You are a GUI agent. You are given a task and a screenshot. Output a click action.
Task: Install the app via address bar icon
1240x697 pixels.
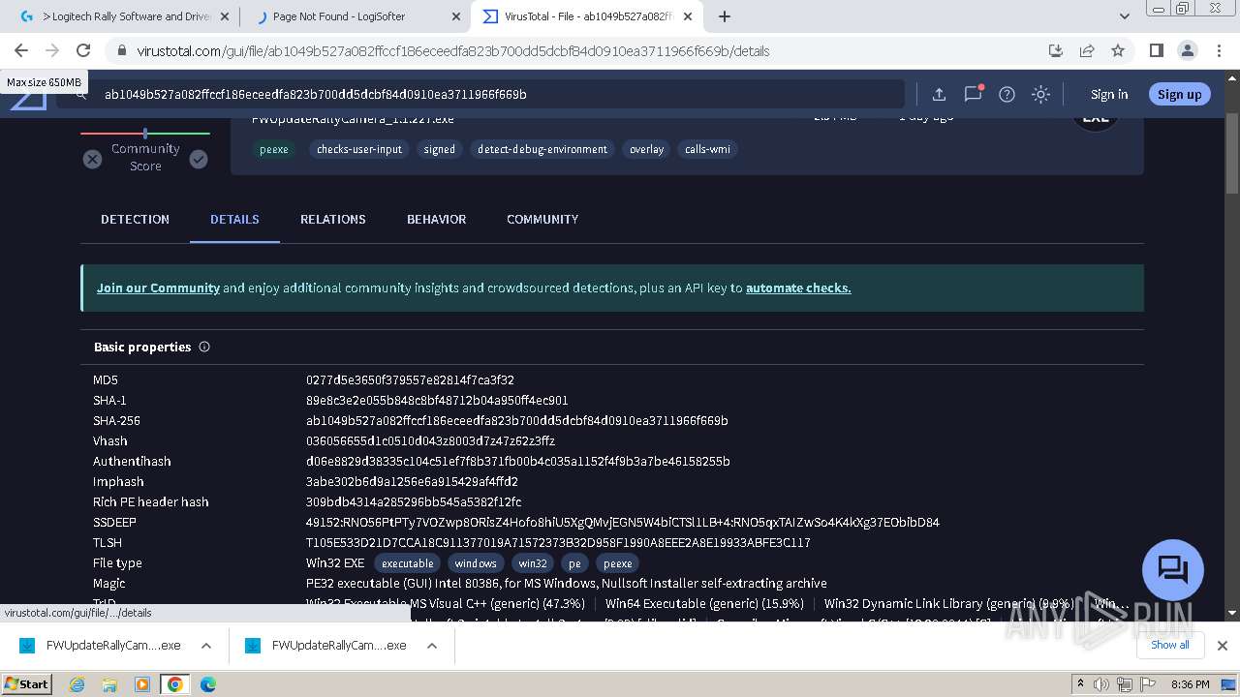(x=1056, y=50)
